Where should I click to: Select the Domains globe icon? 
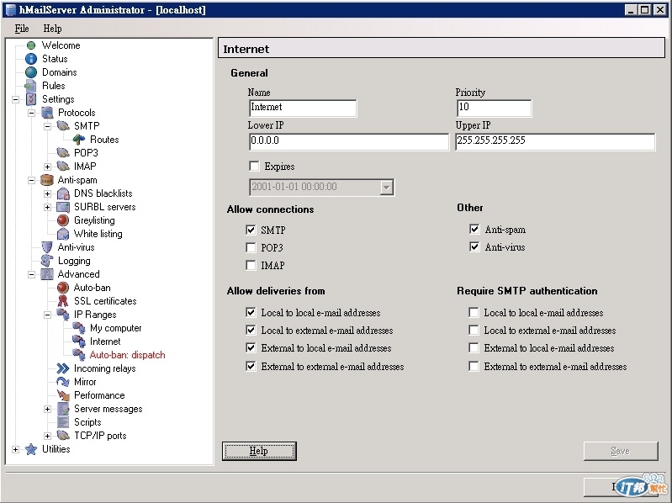31,72
